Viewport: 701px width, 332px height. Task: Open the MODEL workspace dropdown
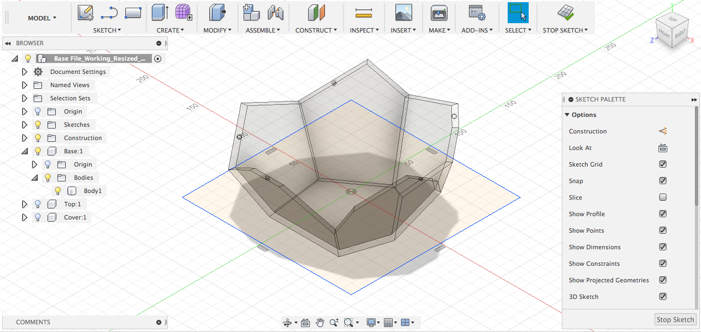[x=42, y=18]
